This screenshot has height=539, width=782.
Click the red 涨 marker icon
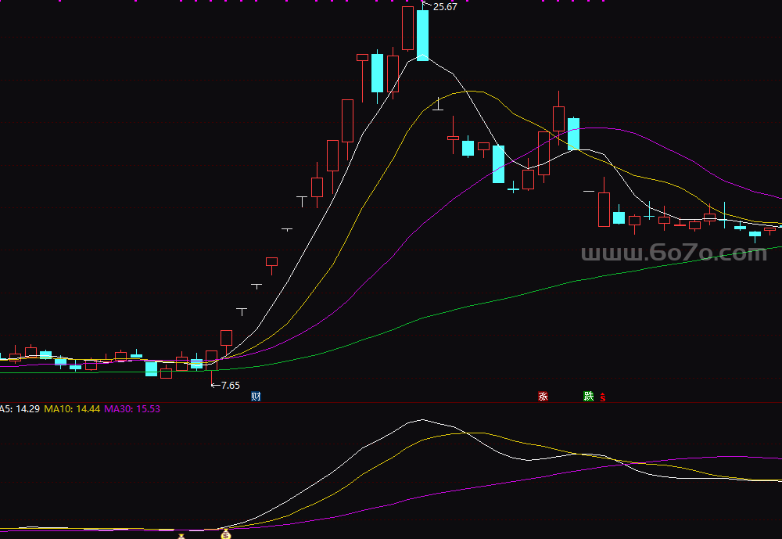pyautogui.click(x=543, y=397)
